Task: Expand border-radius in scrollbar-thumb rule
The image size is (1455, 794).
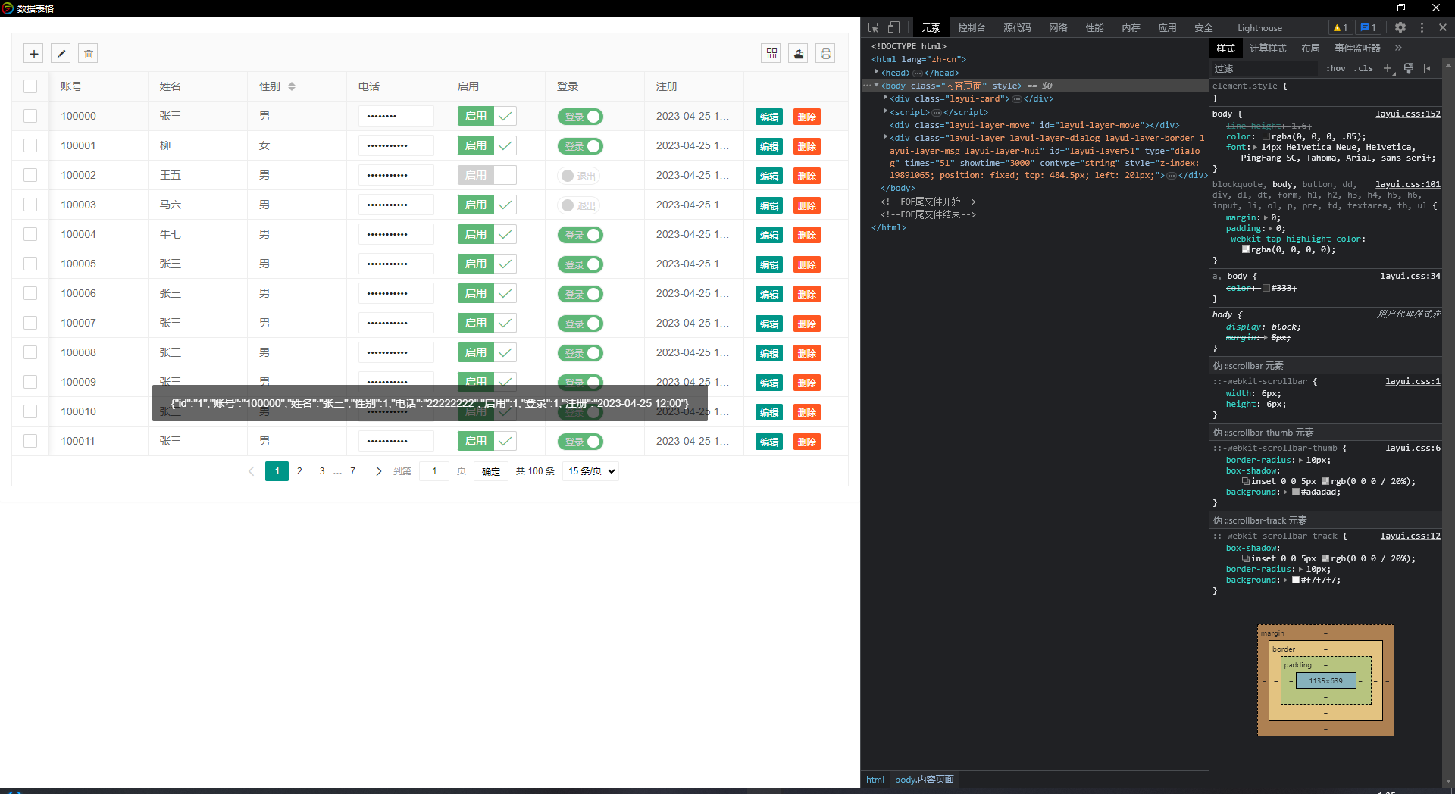Action: coord(1300,460)
